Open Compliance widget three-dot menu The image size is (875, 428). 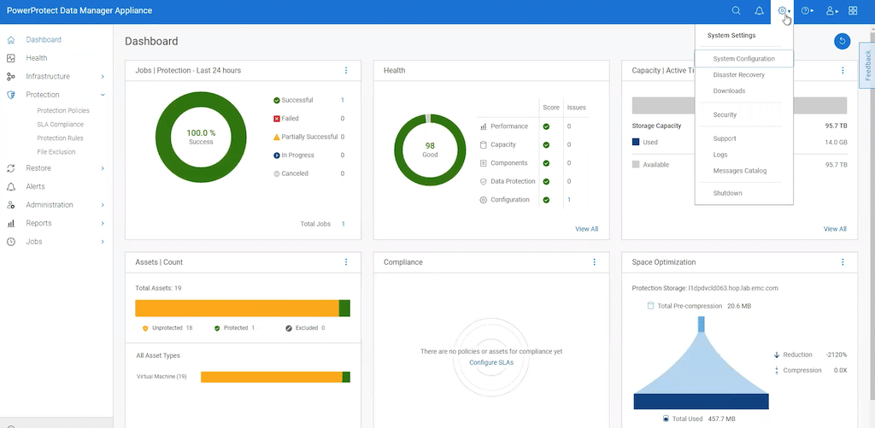click(595, 261)
